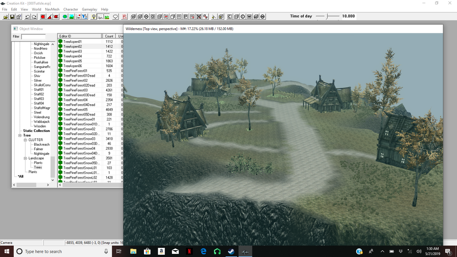Select the Trees folder under Landscape
457x257 pixels.
[38, 168]
